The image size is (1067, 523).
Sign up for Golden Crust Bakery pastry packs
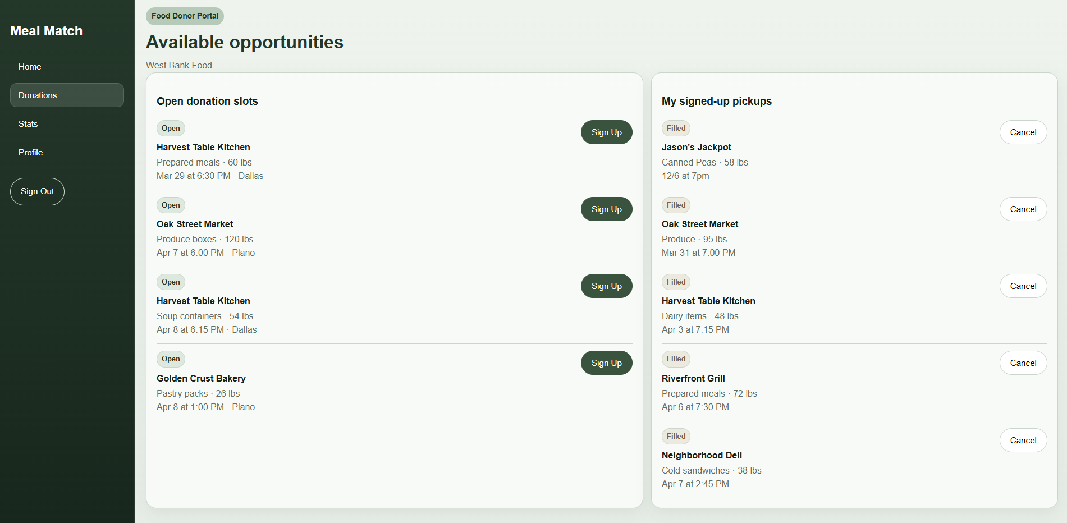(606, 363)
